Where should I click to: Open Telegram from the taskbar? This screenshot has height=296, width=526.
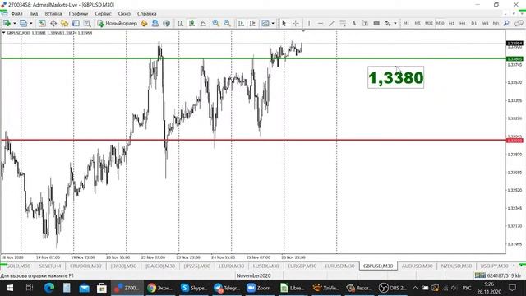pyautogui.click(x=227, y=288)
